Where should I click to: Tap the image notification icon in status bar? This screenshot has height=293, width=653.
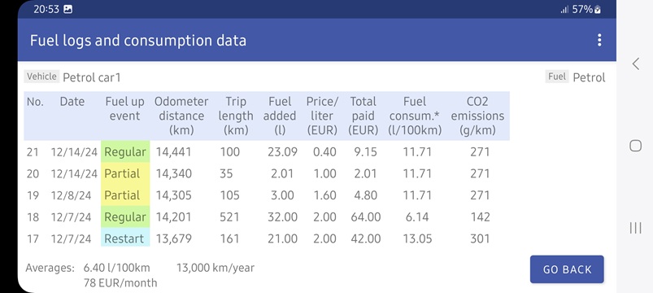click(67, 9)
